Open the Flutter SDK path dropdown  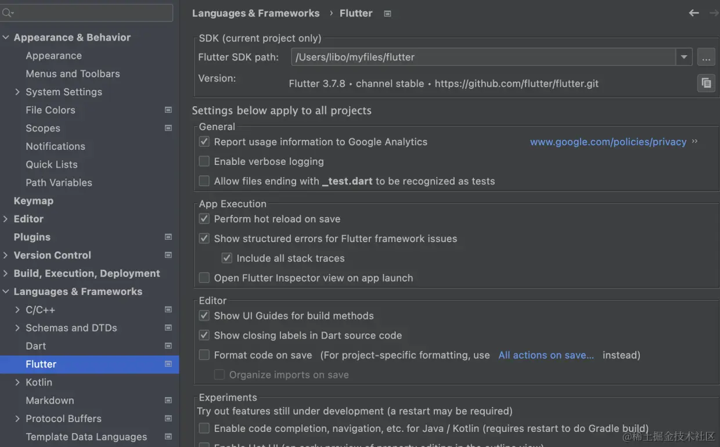click(x=684, y=57)
